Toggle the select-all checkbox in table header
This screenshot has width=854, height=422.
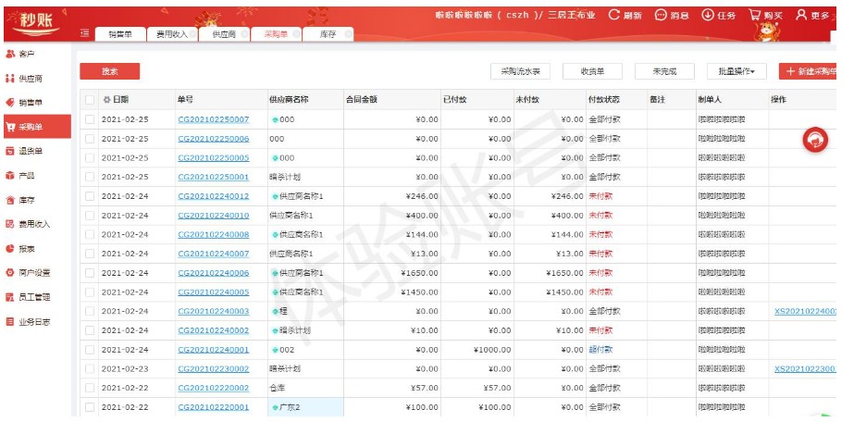(90, 99)
